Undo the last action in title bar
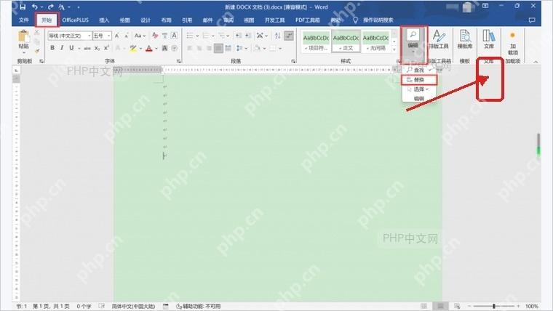Screen dimensions: 553x311 (34, 7)
